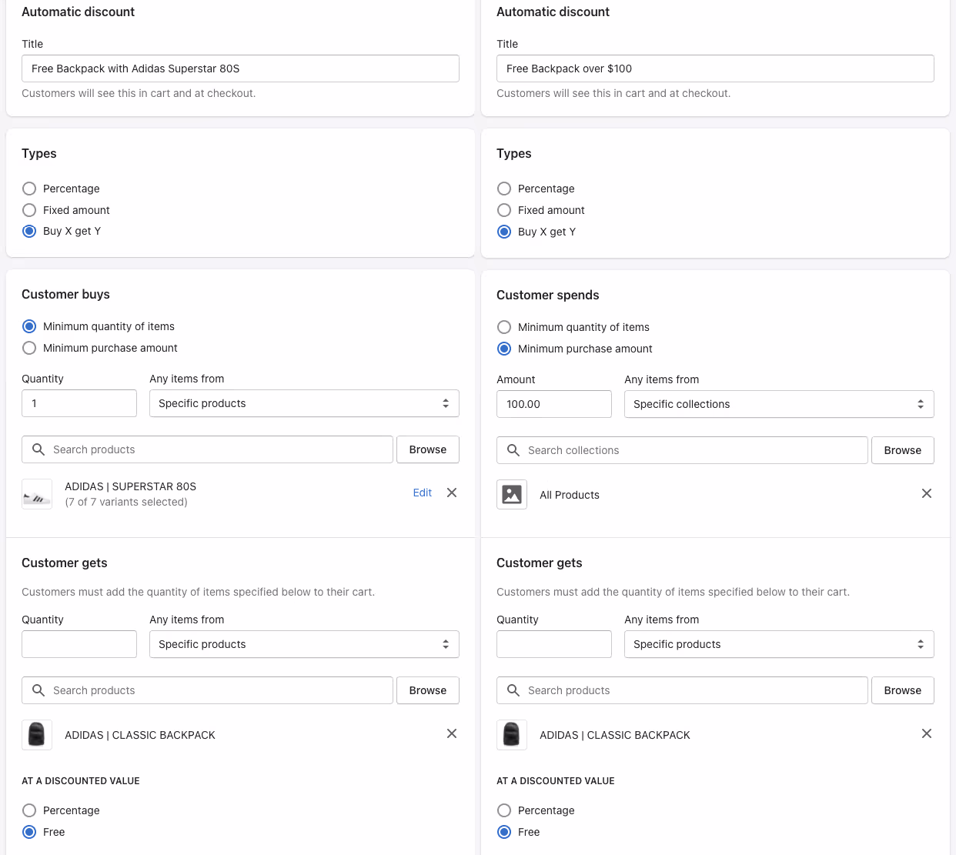Click empty Quantity field in left Customer gets
The width and height of the screenshot is (956, 855).
(79, 644)
